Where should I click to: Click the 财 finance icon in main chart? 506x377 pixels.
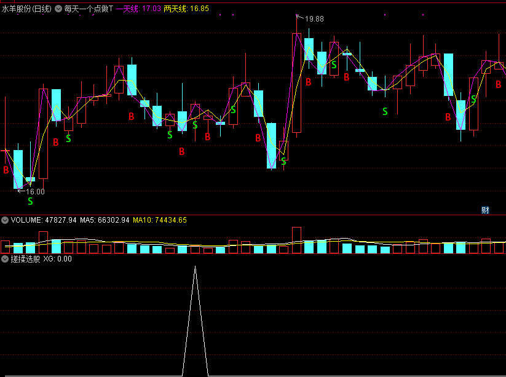click(x=485, y=210)
